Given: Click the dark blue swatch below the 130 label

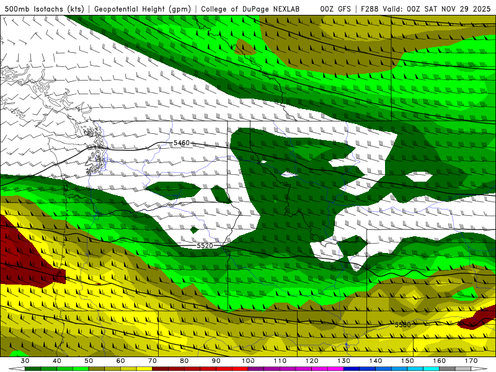Looking at the screenshot, I should click(x=352, y=369).
